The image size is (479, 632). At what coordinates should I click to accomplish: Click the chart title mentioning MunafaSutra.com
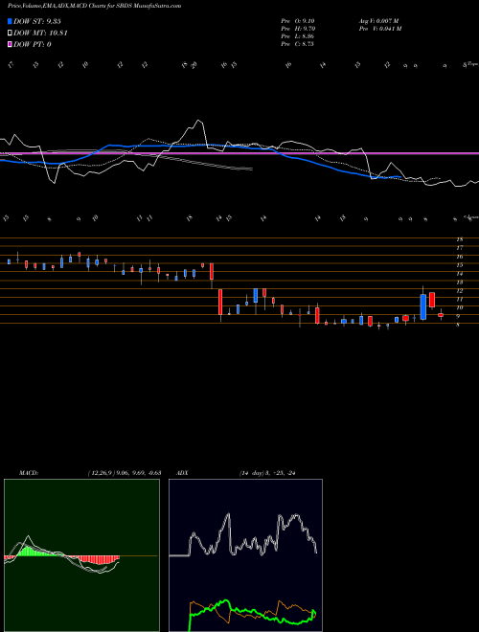pos(94,6)
